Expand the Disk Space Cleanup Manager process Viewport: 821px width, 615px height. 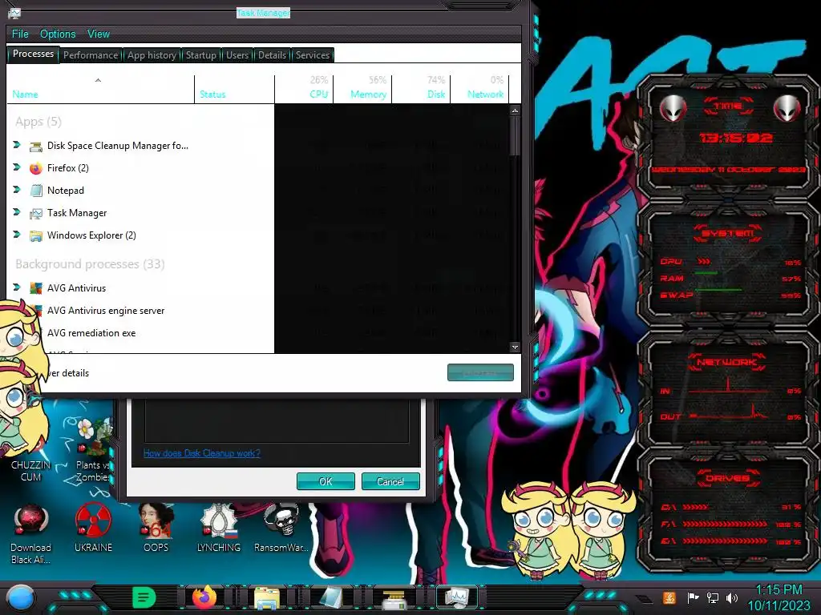pyautogui.click(x=17, y=145)
